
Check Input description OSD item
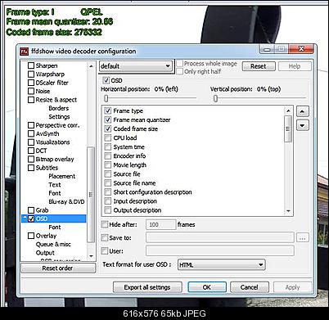click(108, 201)
